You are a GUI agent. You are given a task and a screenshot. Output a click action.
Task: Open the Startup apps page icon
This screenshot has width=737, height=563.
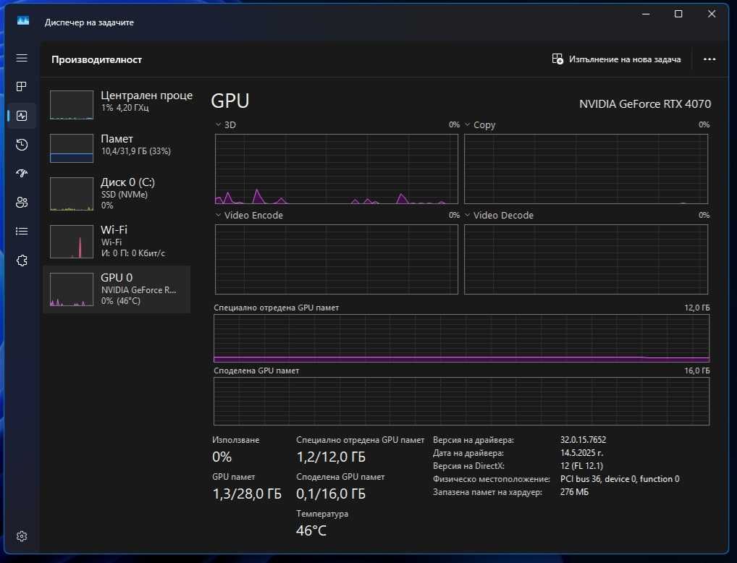coord(22,174)
